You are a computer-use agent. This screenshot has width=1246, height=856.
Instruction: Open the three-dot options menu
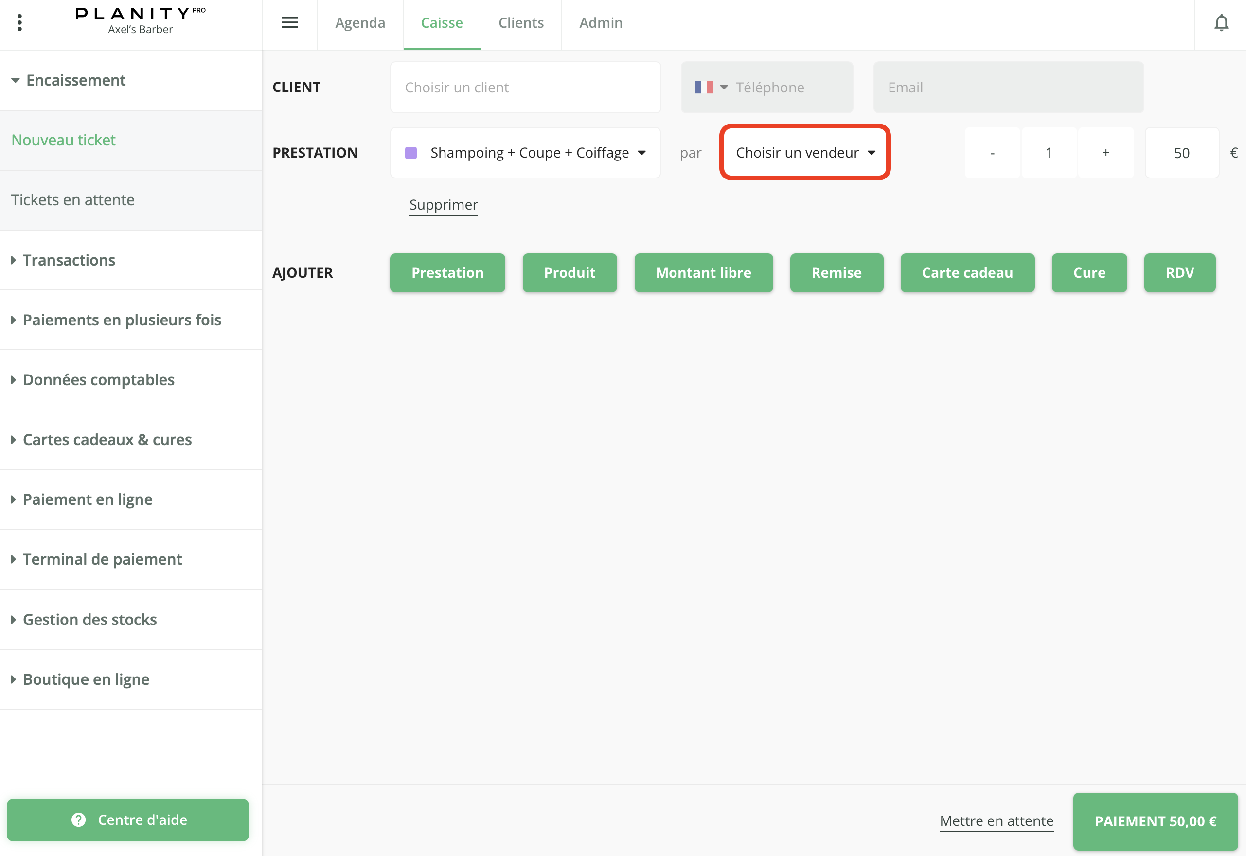click(20, 22)
